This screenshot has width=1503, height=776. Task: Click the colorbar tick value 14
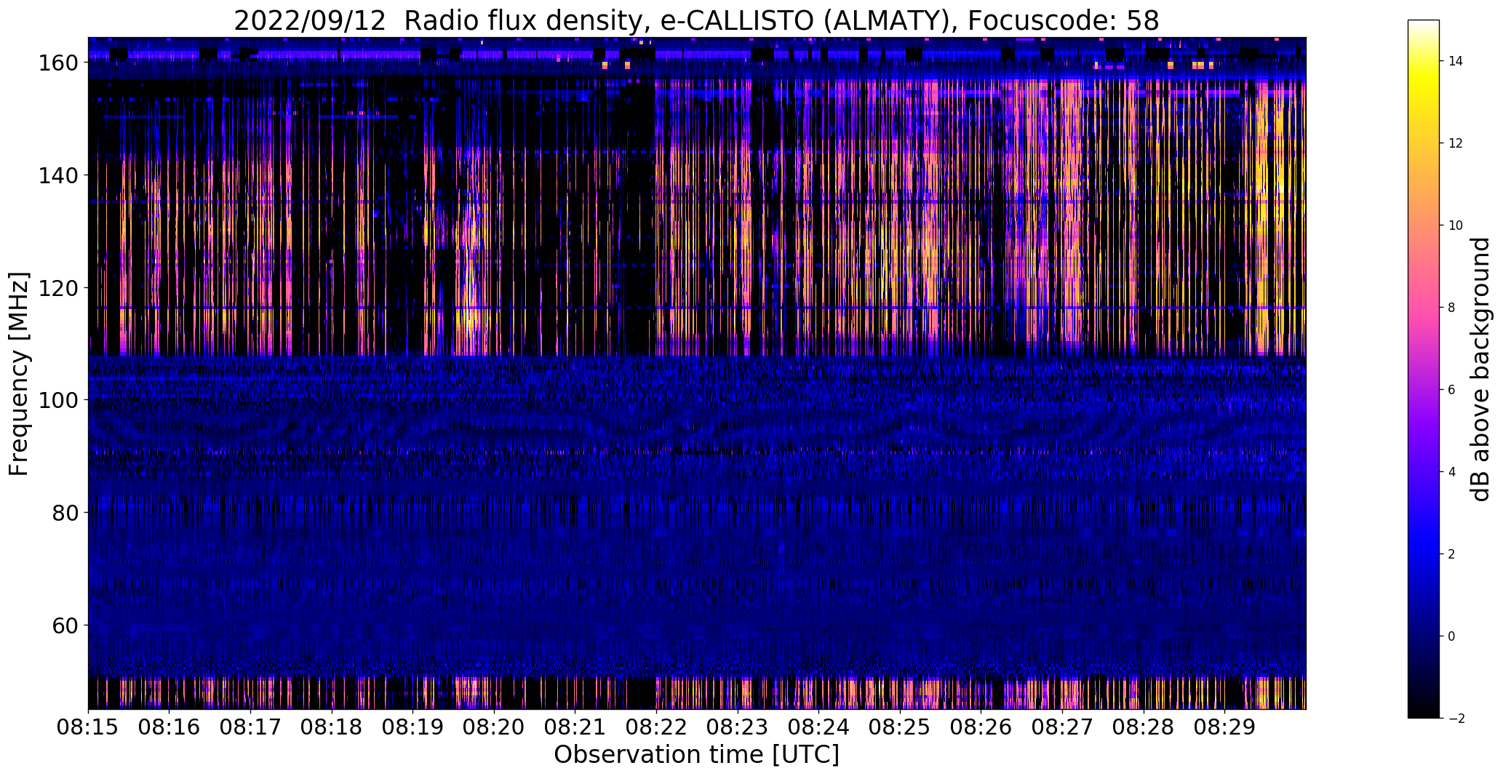coord(1456,61)
